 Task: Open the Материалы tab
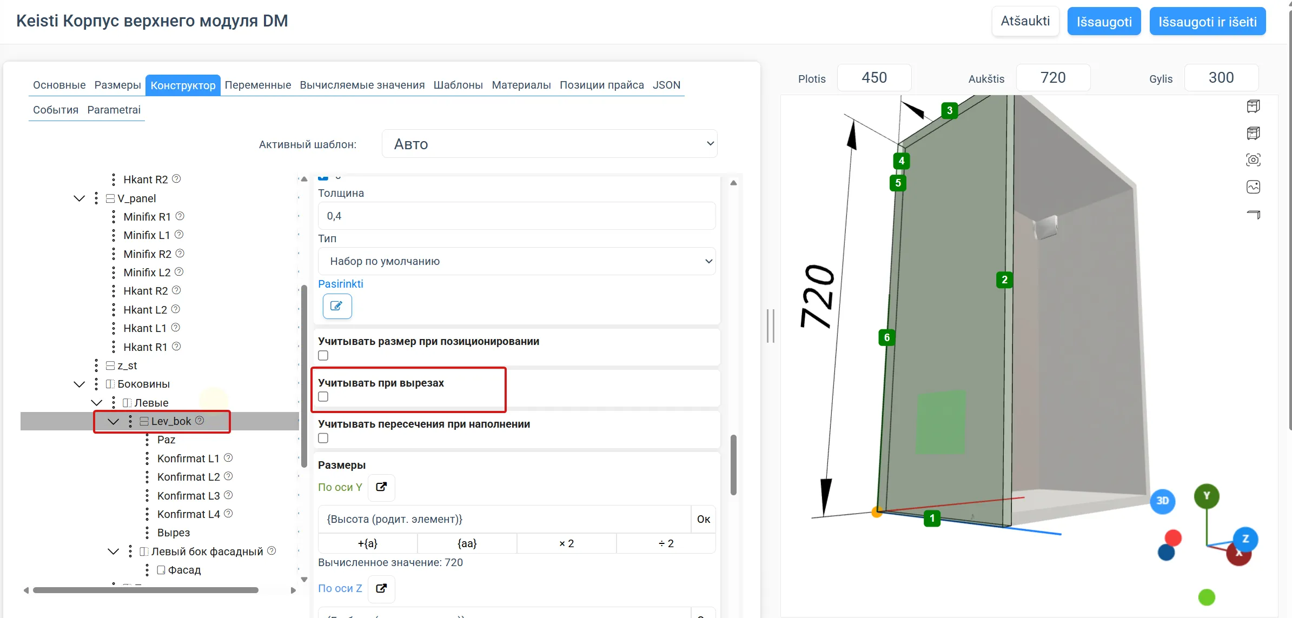[521, 85]
